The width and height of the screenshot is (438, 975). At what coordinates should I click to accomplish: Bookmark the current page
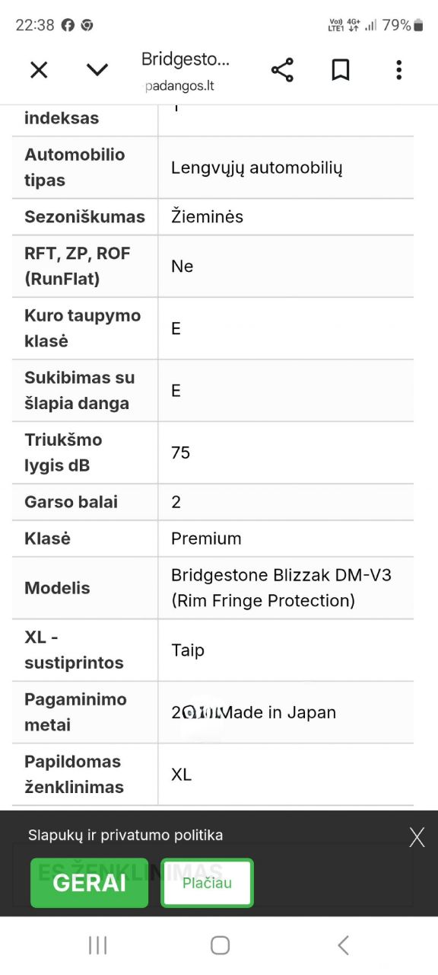(x=340, y=69)
